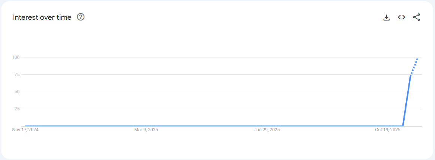The height and width of the screenshot is (160, 435).
Task: Click the Jun 29, 2025 date label
Action: [x=267, y=130]
